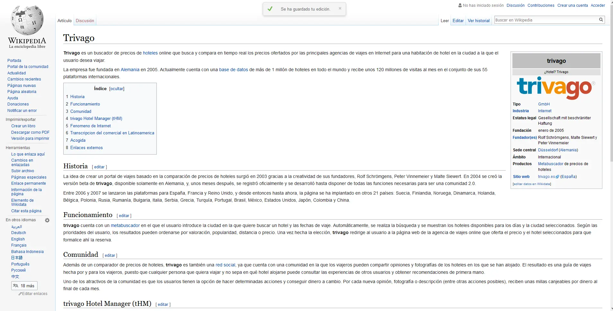The width and height of the screenshot is (613, 311).
Task: Go to 'Página aleatoria'
Action: coord(22,92)
